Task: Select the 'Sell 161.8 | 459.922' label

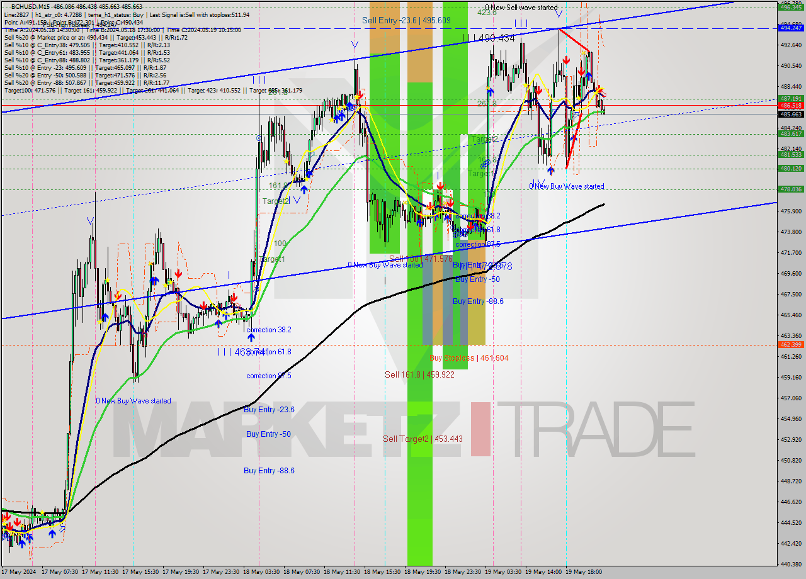Action: coord(419,374)
